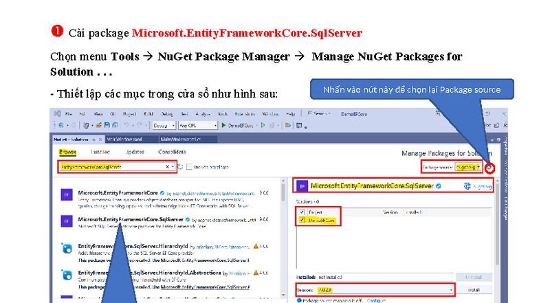Select EntityFrameworkCore.SqlServer.HierarchyId.Abstractions package row
The width and height of the screenshot is (539, 303).
point(165,280)
